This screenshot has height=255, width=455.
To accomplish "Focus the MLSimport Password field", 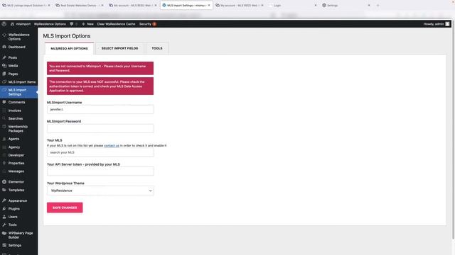I will (x=100, y=128).
